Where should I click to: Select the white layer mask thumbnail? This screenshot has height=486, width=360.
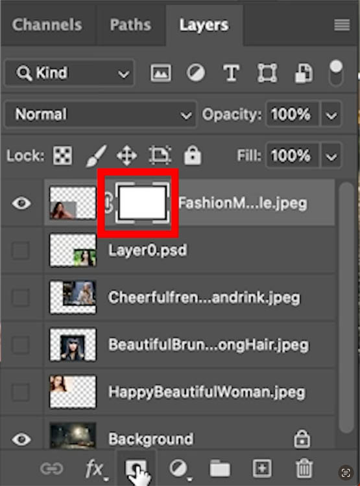[143, 203]
